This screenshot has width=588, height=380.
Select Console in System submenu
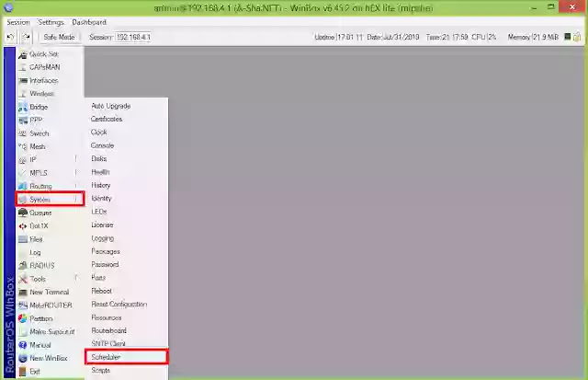tap(127, 145)
